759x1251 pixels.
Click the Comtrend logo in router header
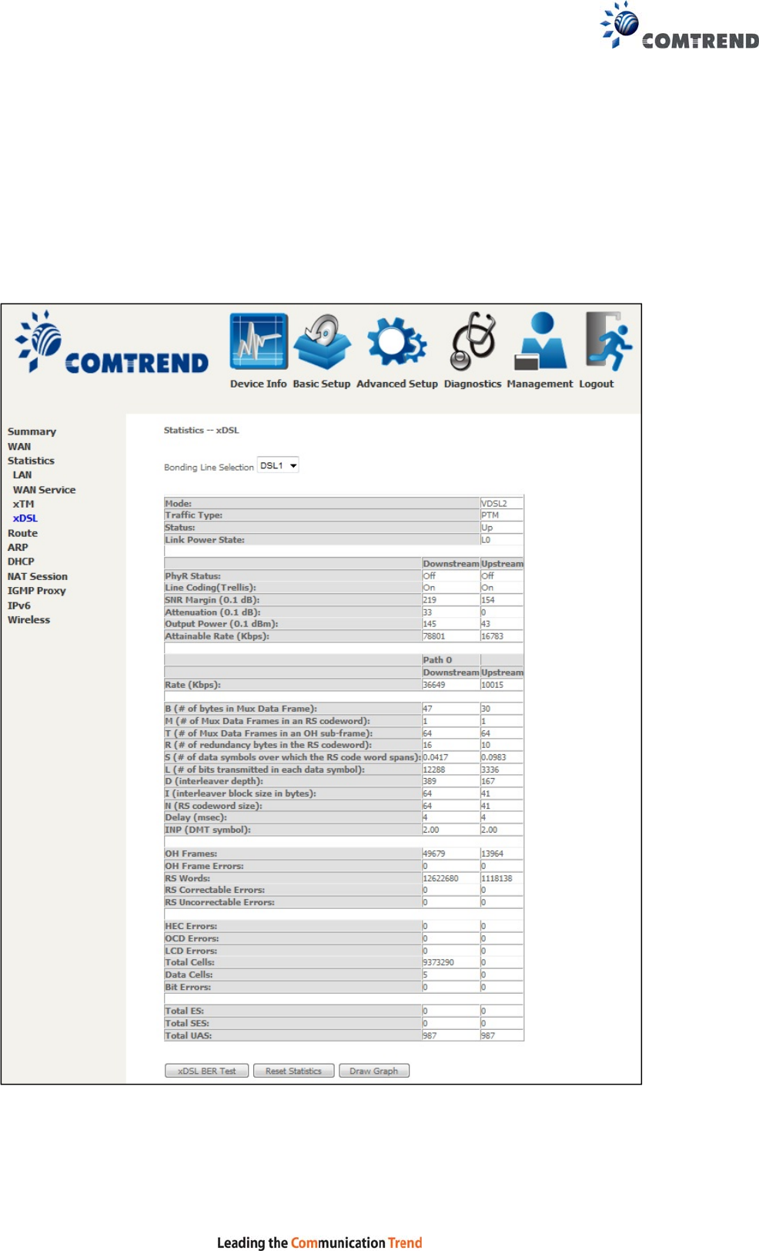pos(112,342)
